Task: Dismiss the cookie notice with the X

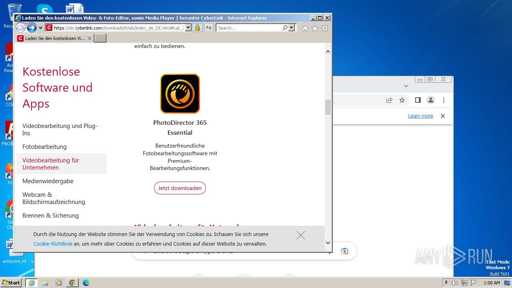Action: [x=301, y=235]
